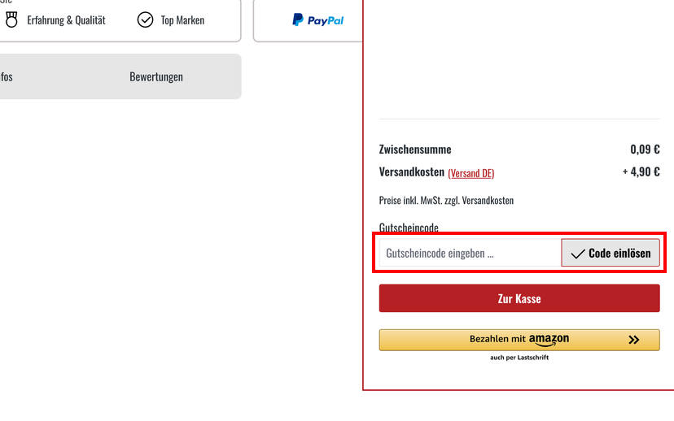Open the Versand DE shipping link
The width and height of the screenshot is (674, 421).
(471, 173)
